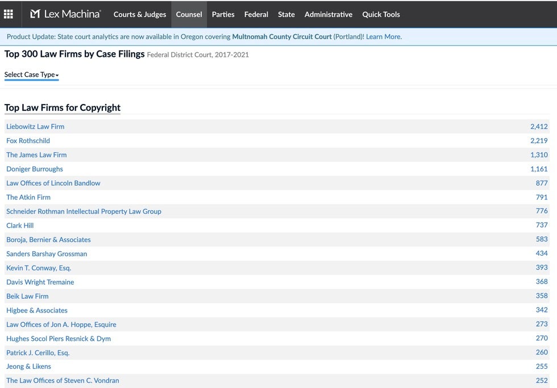This screenshot has height=388, width=557.
Task: Open the Federal menu
Action: point(256,14)
